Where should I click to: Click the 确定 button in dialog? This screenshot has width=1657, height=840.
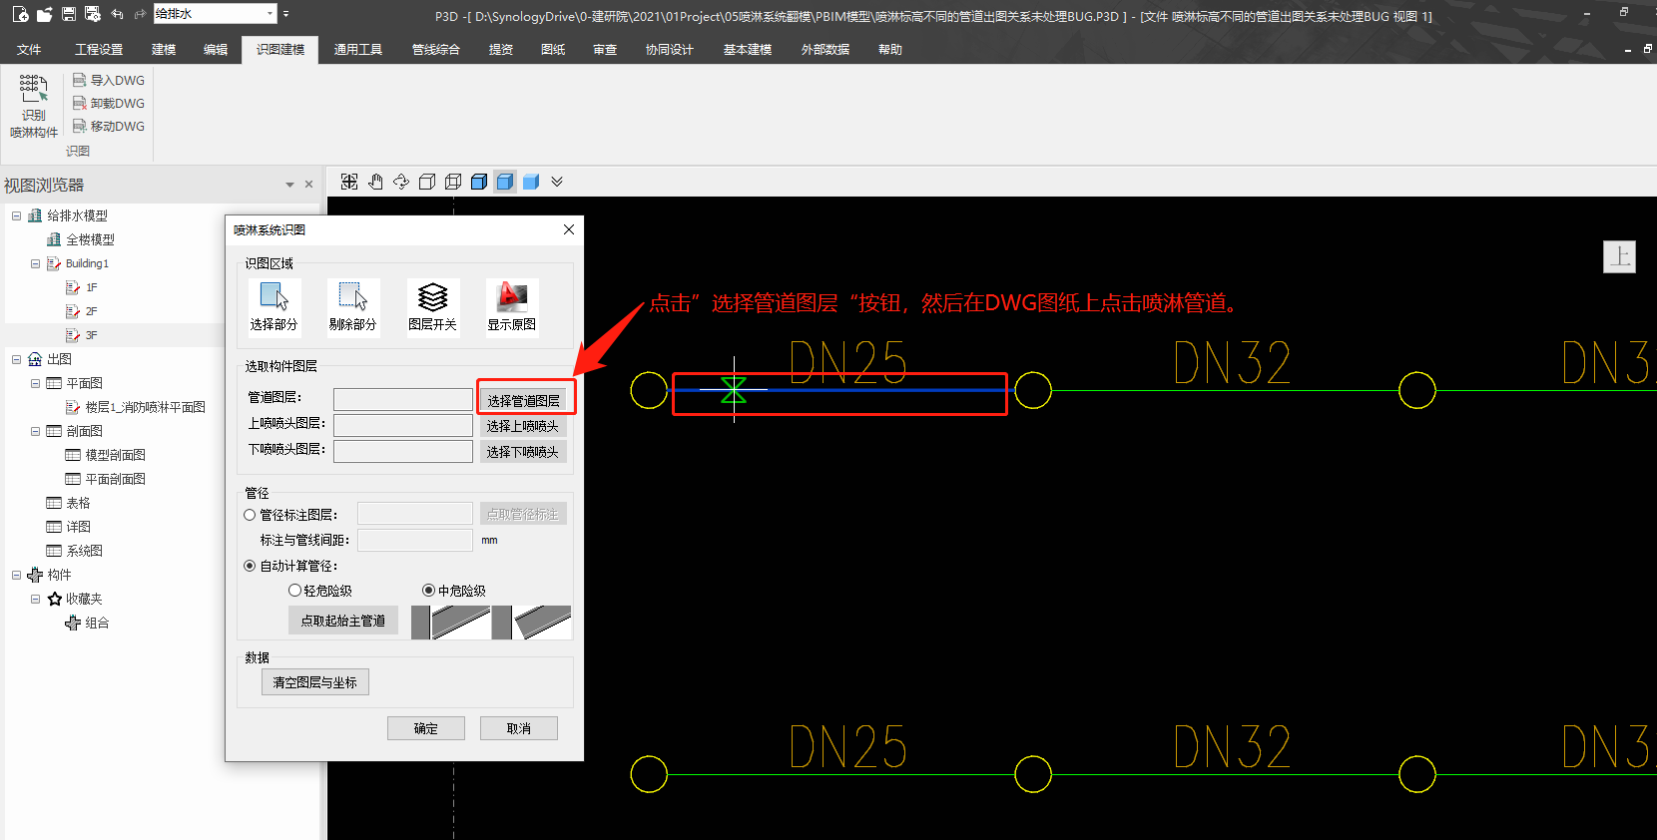click(x=426, y=728)
